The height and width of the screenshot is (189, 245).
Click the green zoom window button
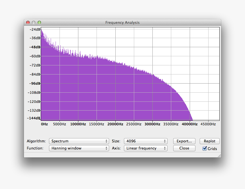pyautogui.click(x=39, y=22)
